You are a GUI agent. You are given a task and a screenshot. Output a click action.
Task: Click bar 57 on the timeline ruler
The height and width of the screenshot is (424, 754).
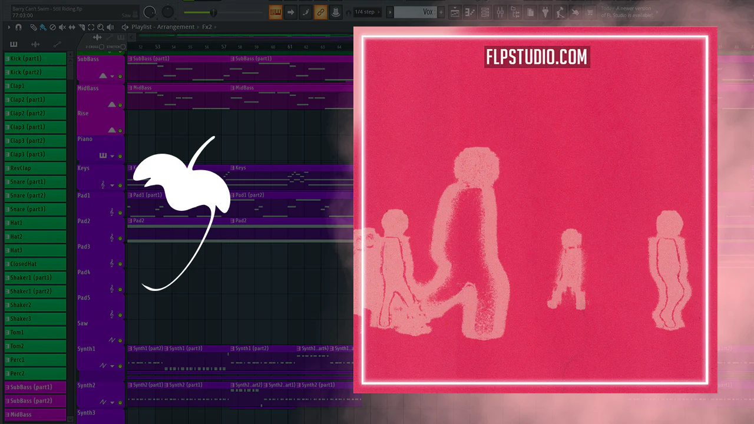point(224,47)
